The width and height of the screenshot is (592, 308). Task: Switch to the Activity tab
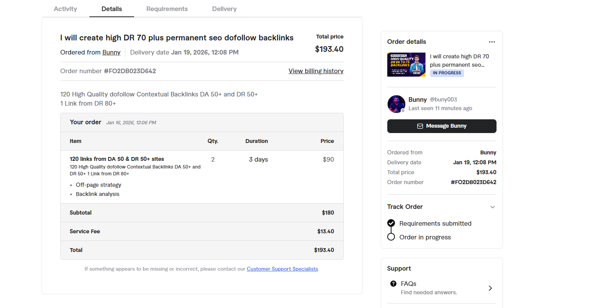click(x=65, y=9)
